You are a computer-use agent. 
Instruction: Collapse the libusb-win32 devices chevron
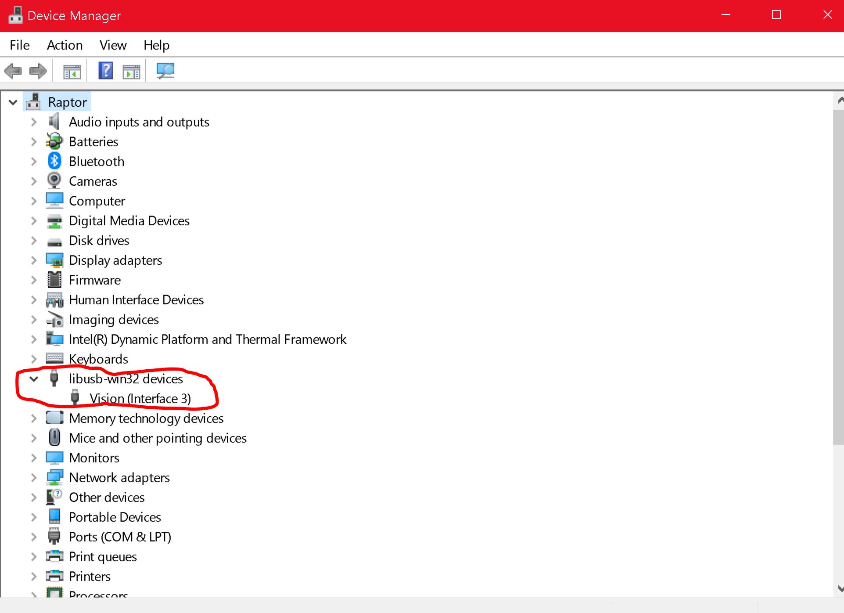[x=34, y=379]
